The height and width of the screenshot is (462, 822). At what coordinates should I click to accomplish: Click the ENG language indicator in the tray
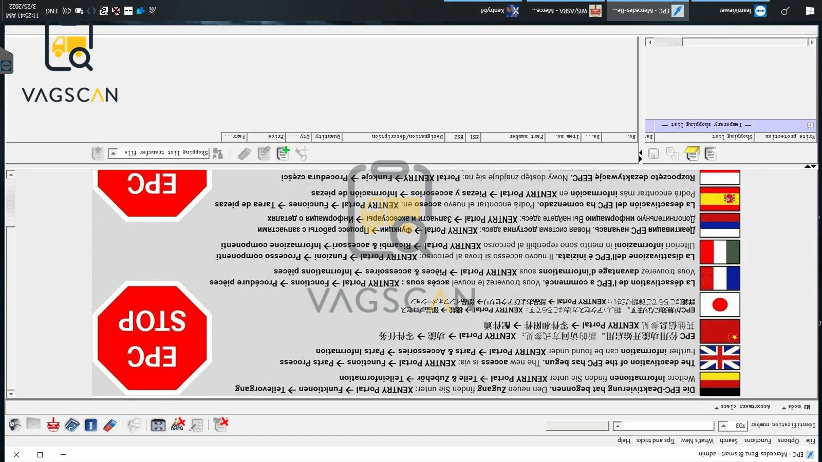(x=51, y=11)
